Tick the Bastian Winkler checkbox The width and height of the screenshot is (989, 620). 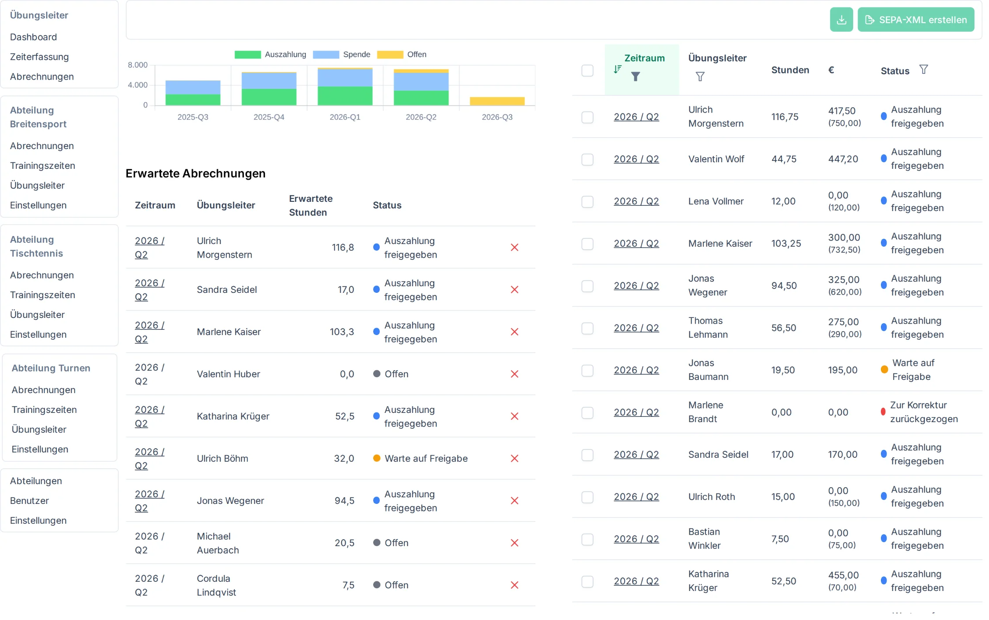tap(587, 539)
